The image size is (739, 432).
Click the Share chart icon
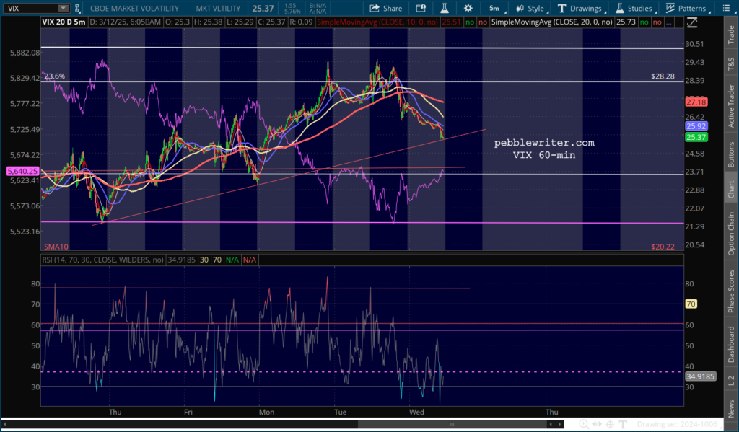[385, 8]
